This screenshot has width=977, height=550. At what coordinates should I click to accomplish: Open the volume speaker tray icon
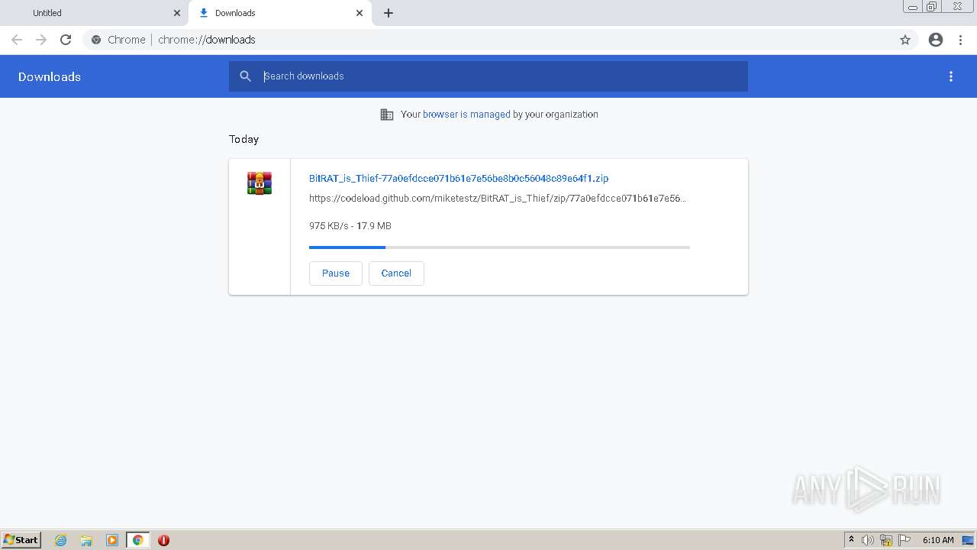(868, 540)
